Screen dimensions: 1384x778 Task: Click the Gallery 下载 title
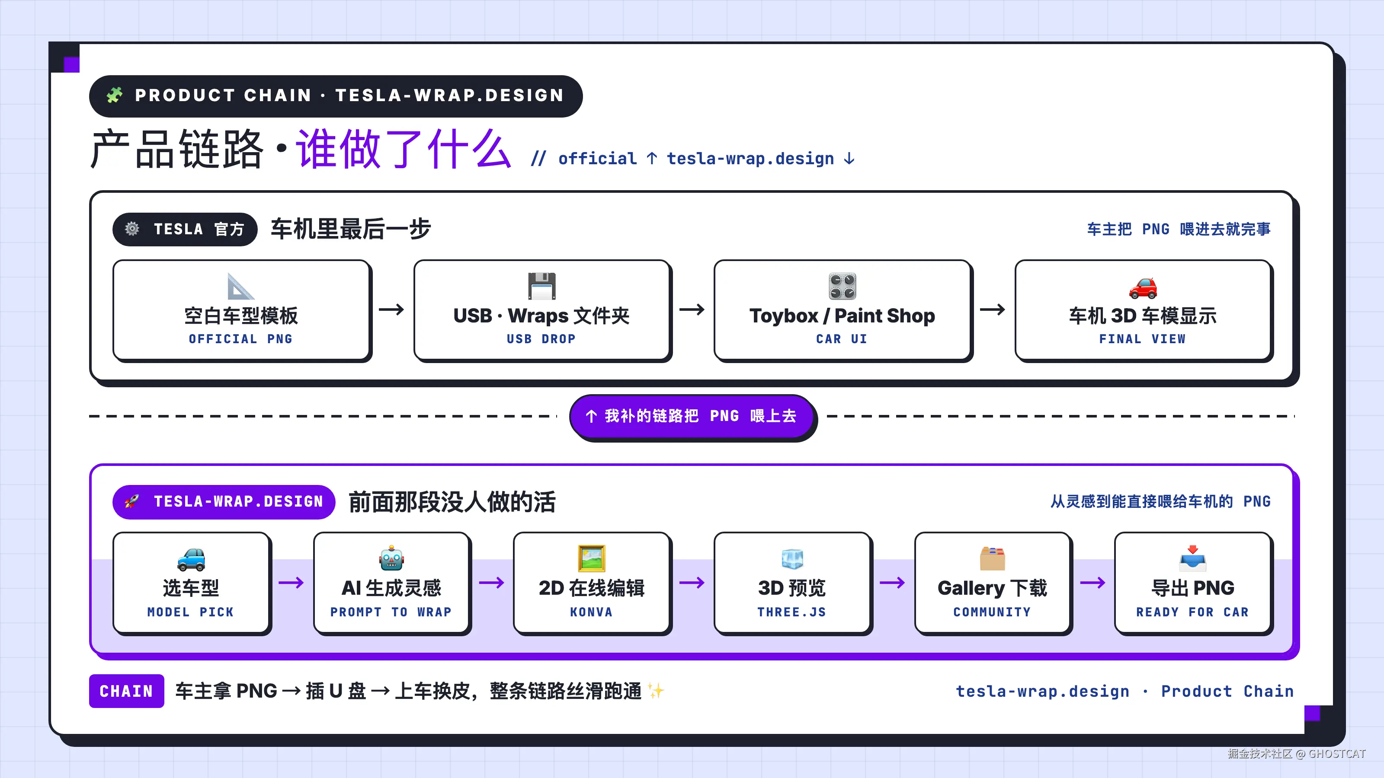click(992, 588)
